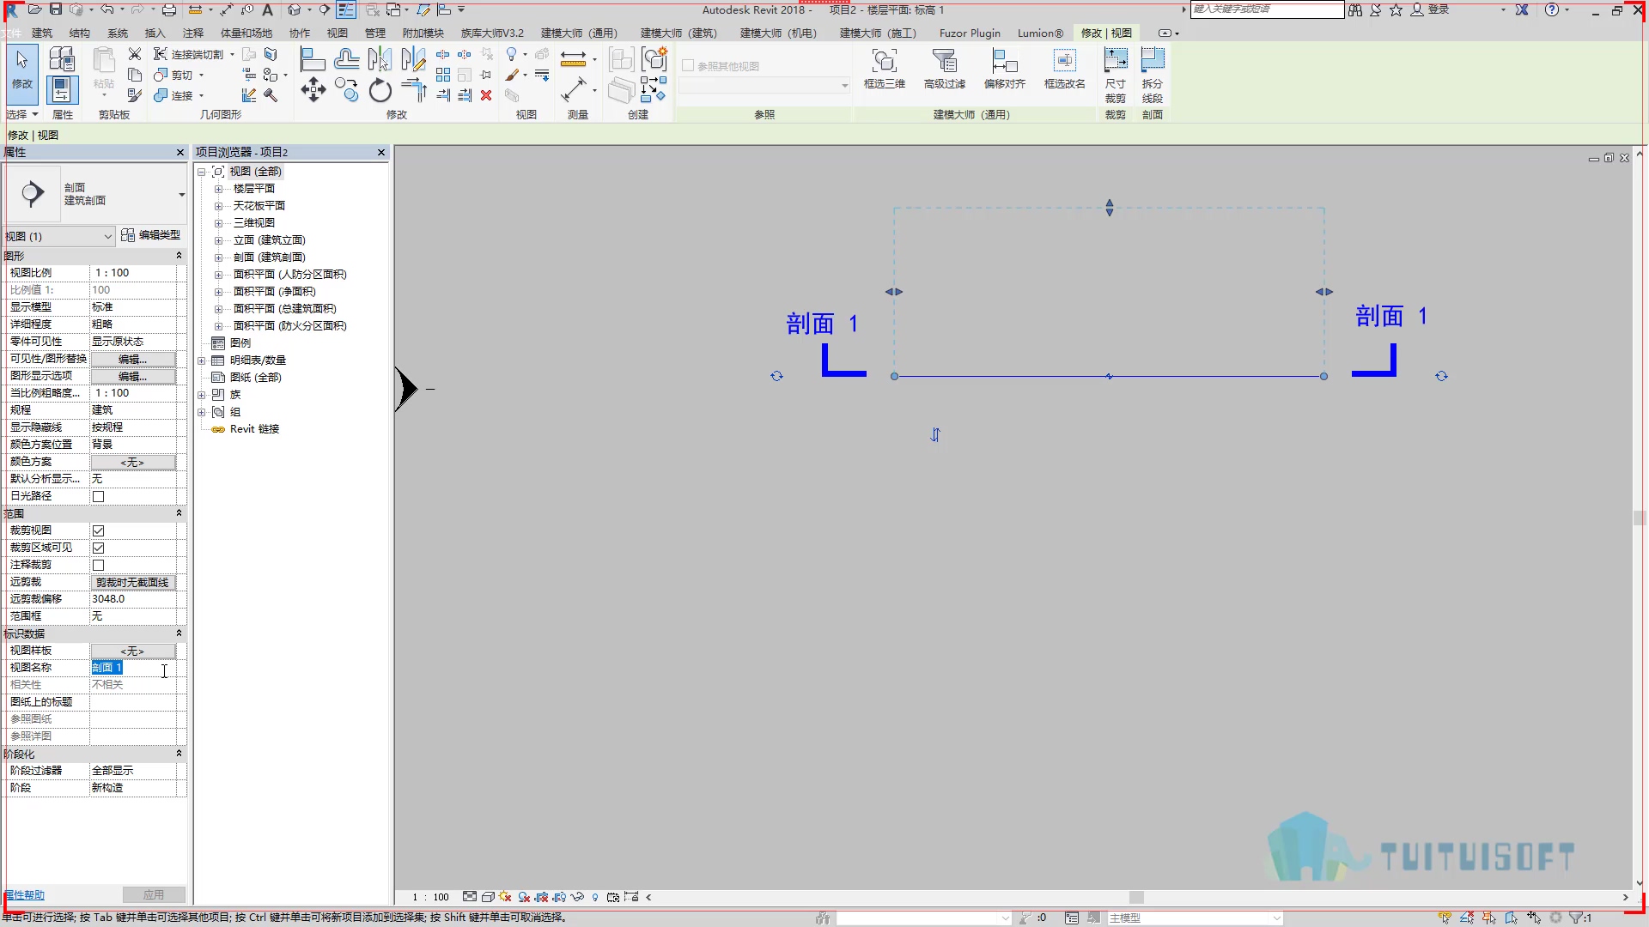Click the Copy to clipboard icon
The image size is (1649, 927).
coord(134,75)
